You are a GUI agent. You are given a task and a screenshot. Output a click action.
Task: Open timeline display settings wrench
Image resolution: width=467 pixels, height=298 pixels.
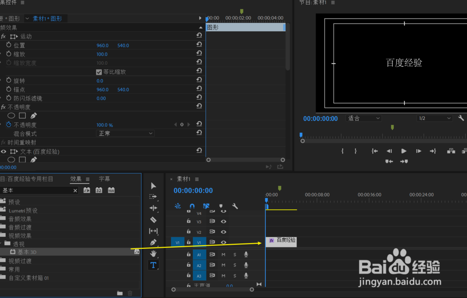235,206
